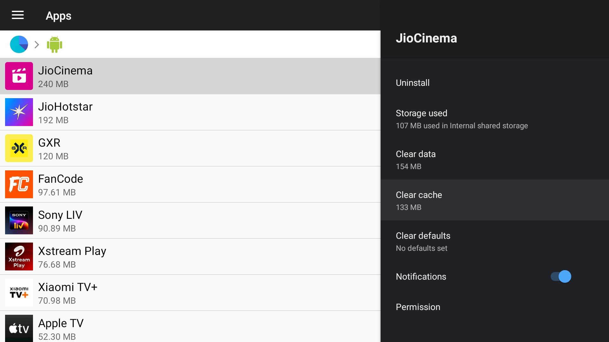The image size is (609, 342).
Task: Uninstall JioCinema
Action: point(495,83)
